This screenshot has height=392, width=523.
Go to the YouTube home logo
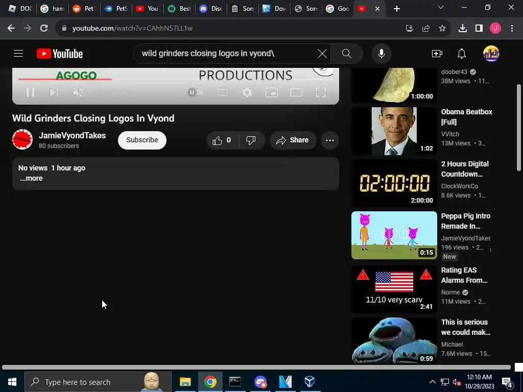point(60,54)
